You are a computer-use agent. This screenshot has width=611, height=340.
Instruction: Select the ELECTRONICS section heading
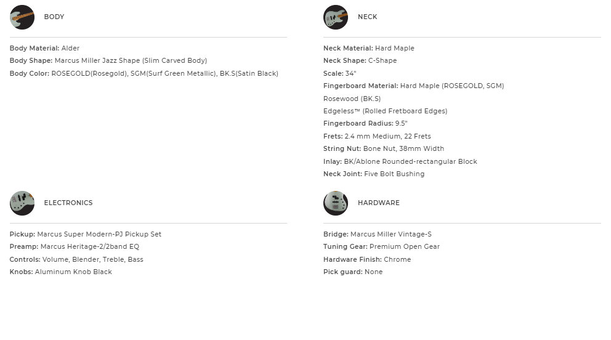tap(68, 203)
